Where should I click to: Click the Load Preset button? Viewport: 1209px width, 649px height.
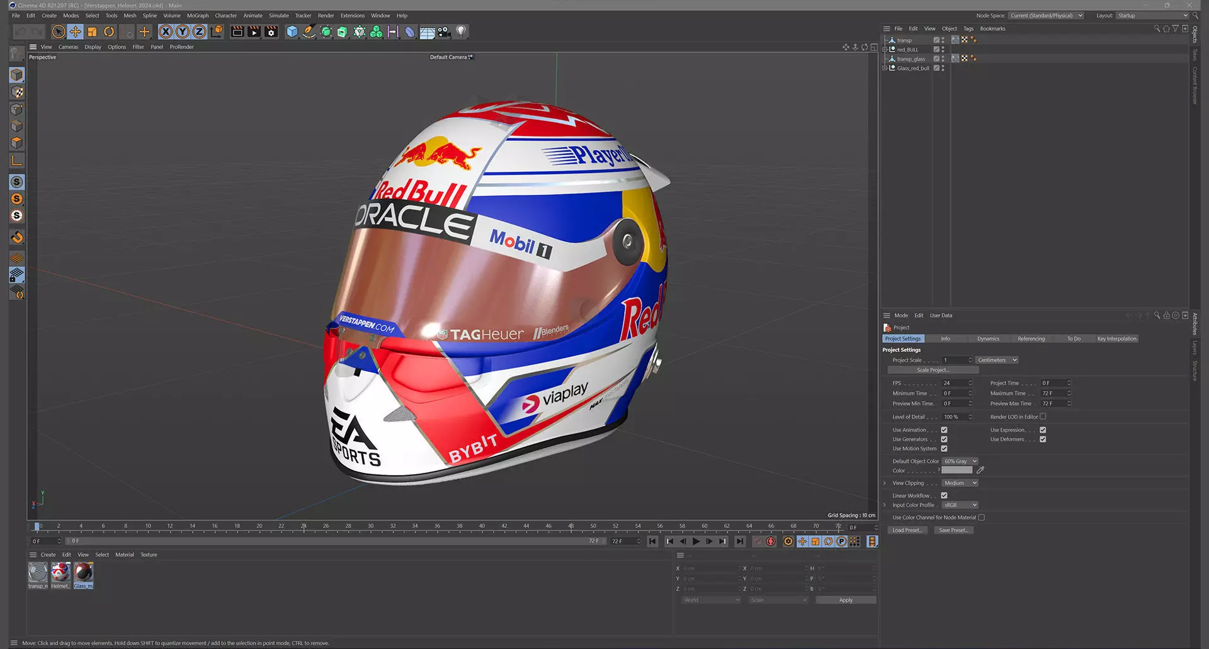[907, 530]
